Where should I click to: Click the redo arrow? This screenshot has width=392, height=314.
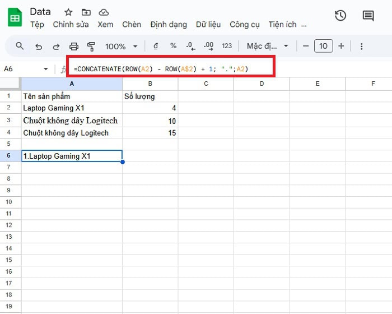coord(56,47)
